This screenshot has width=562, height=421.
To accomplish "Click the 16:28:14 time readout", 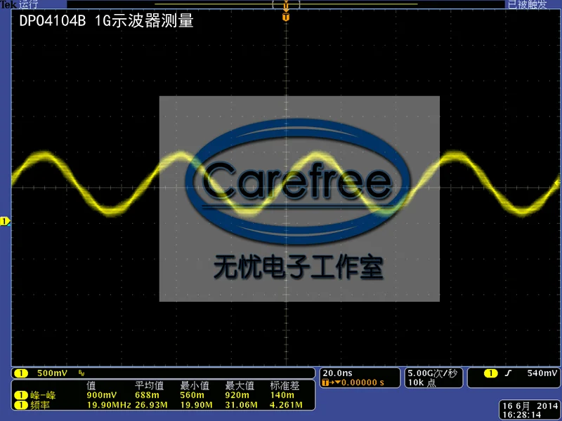I will click(521, 415).
